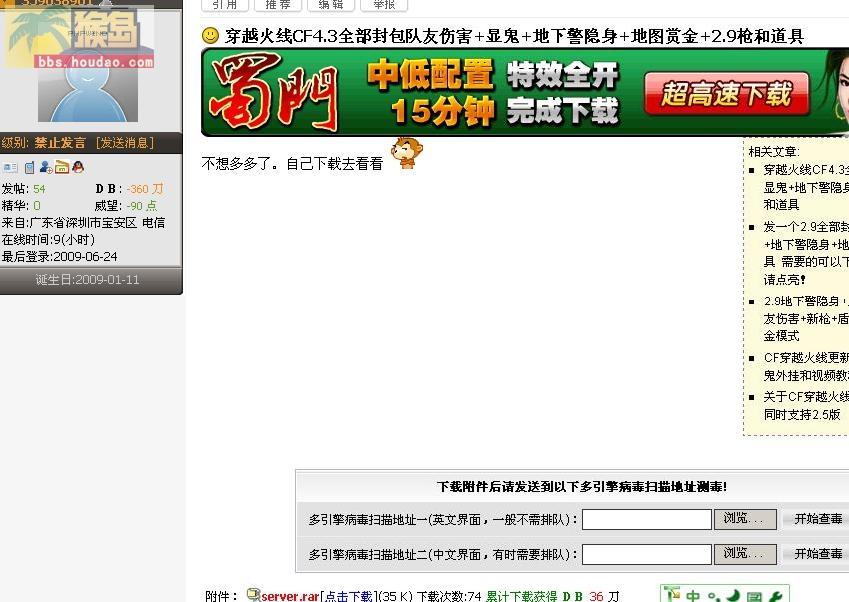Click the 点击下载 attachment download link
Viewport: 849px width, 602px height.
point(349,596)
